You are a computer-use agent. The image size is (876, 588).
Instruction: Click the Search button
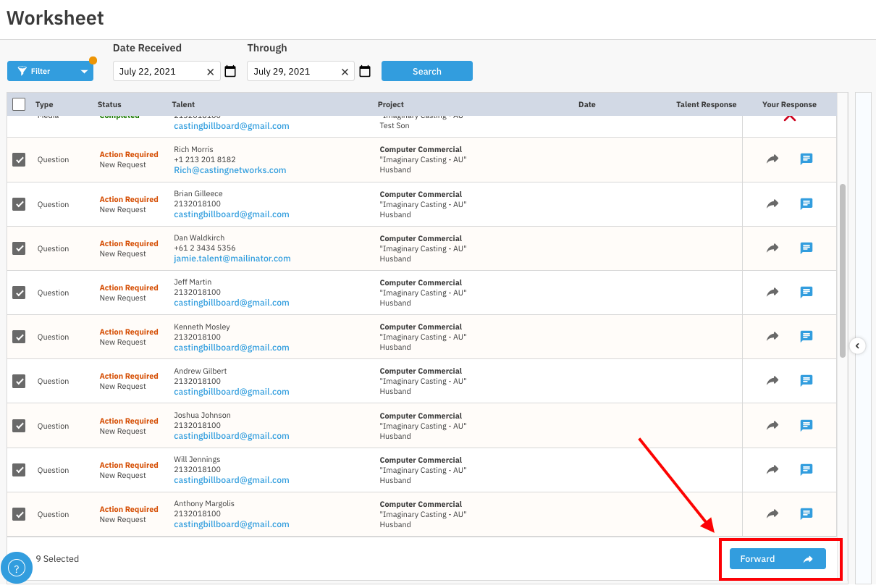point(426,71)
